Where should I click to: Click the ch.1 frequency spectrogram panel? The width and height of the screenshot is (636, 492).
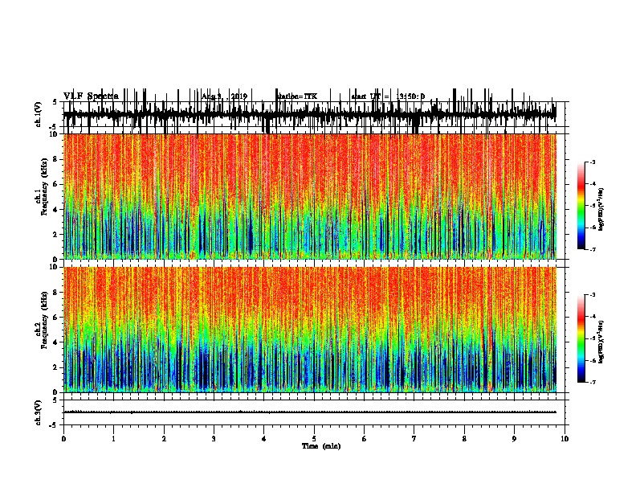(310, 196)
